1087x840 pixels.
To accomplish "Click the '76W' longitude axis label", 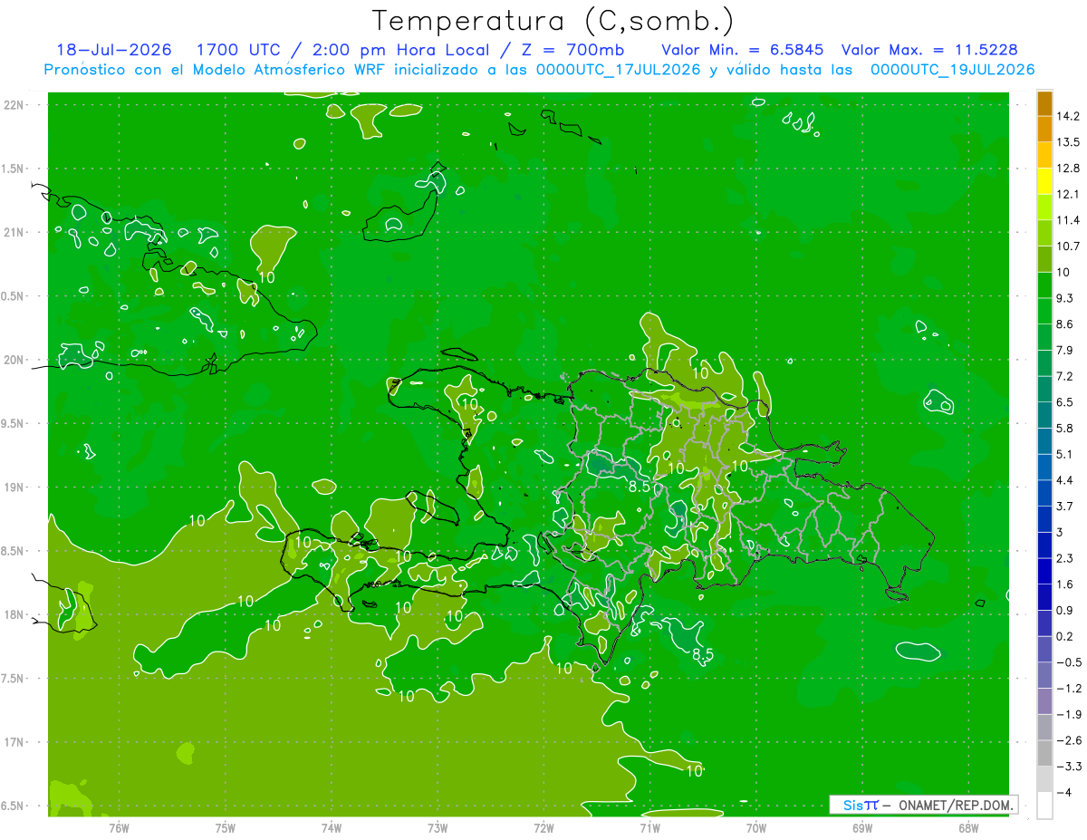I will coord(119,828).
